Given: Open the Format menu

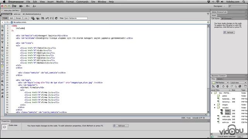Looking at the screenshot, I should [x=70, y=2].
